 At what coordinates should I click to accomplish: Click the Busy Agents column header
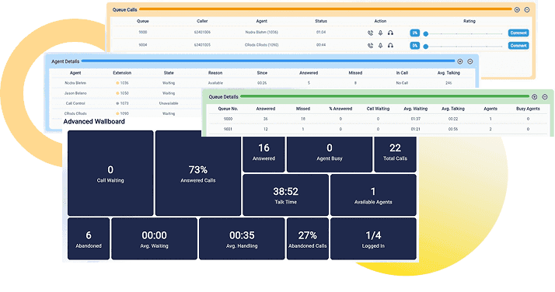click(528, 109)
